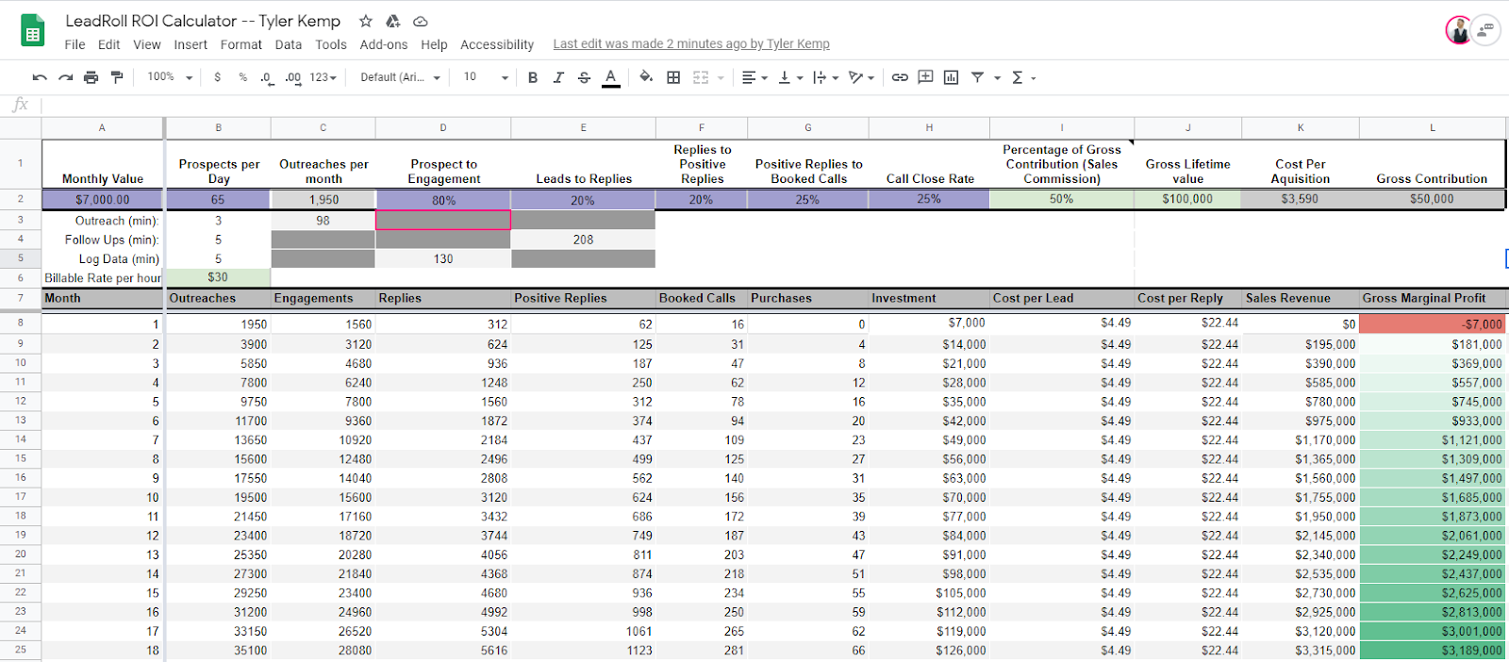The image size is (1509, 662).
Task: Open text wrapping dropdown
Action: point(825,77)
